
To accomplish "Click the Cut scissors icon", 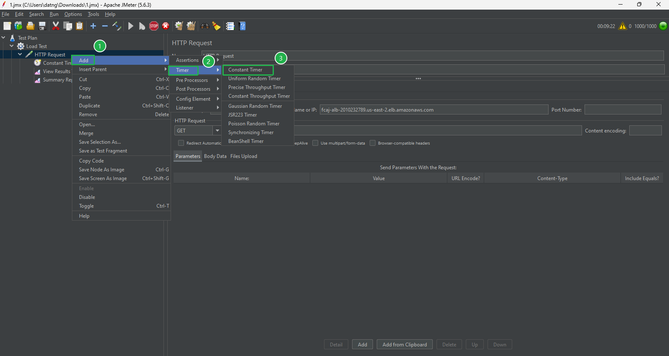I will [56, 26].
